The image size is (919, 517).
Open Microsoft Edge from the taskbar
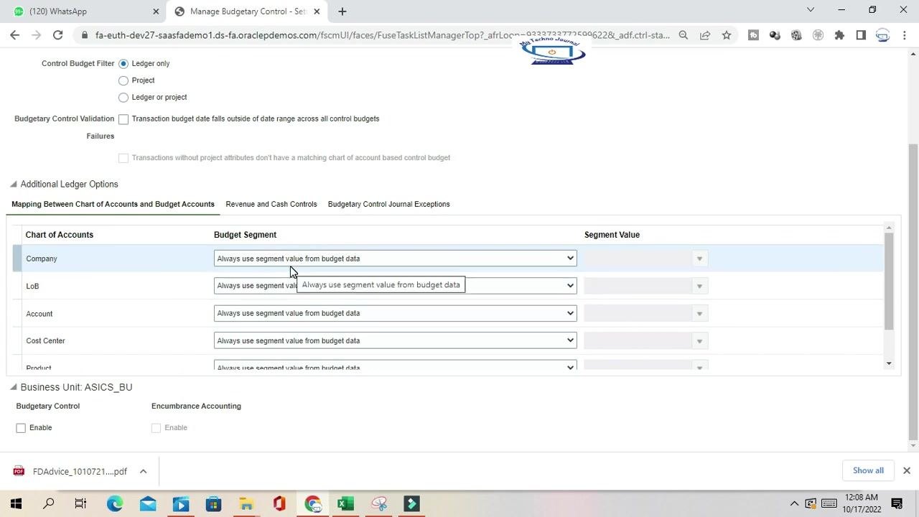(x=115, y=503)
